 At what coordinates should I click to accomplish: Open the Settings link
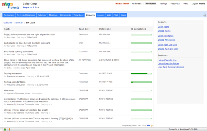163,3
